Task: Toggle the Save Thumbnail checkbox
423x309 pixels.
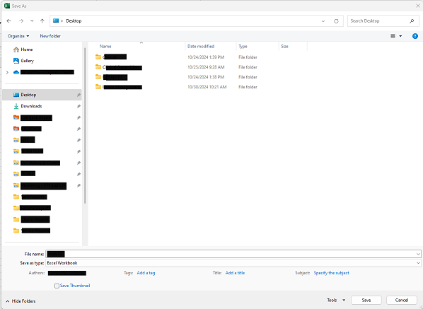Action: pos(57,286)
